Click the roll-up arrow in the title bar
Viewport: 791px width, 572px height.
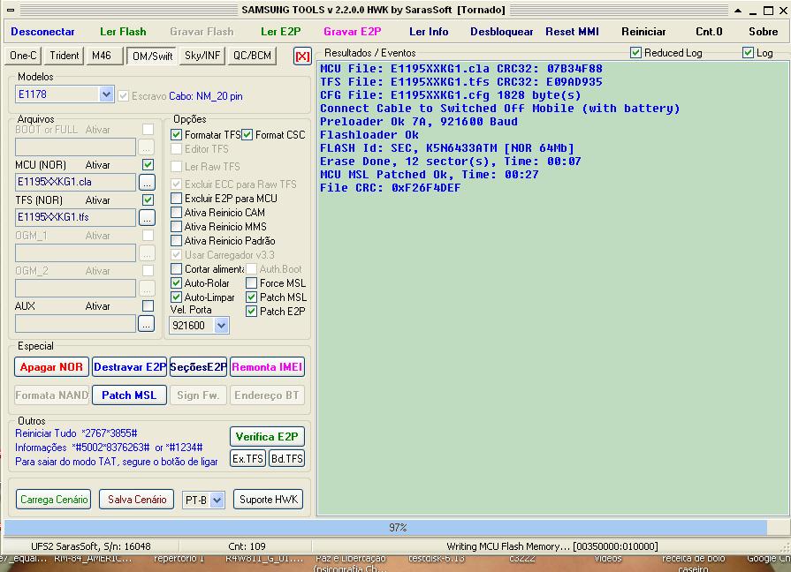737,10
